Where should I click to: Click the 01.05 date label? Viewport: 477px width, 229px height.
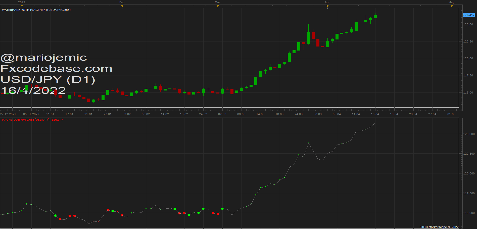click(x=451, y=114)
